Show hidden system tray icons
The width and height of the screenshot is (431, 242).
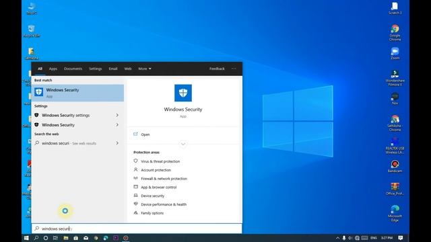(337, 238)
